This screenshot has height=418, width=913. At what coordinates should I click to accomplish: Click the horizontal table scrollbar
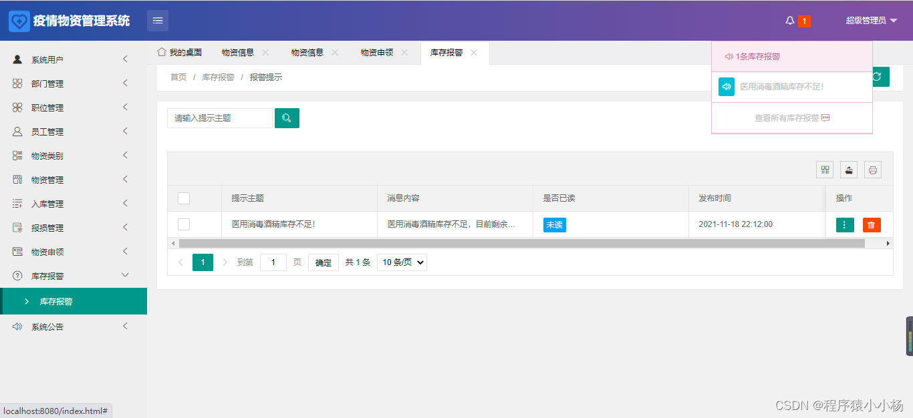click(x=521, y=243)
